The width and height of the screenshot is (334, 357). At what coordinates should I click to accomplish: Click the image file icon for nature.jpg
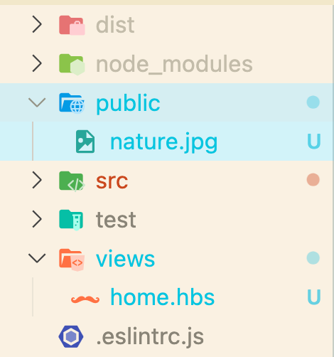point(85,142)
